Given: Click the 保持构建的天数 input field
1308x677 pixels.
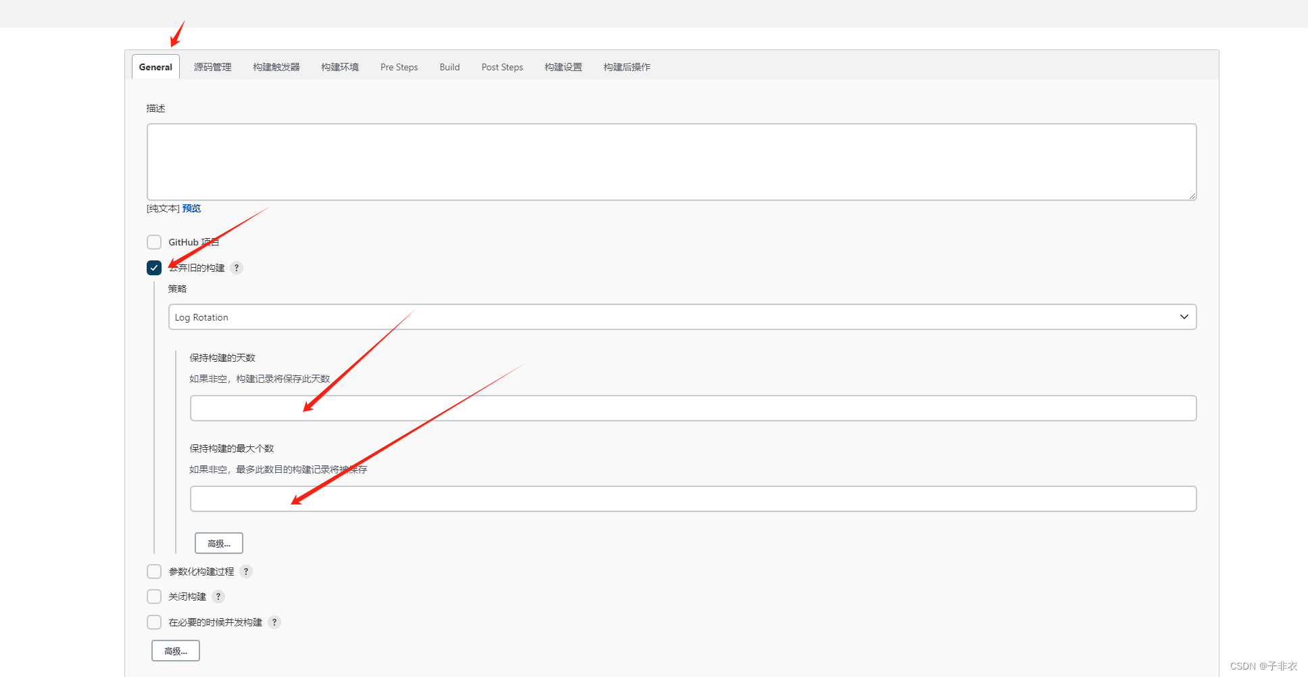Looking at the screenshot, I should [693, 408].
